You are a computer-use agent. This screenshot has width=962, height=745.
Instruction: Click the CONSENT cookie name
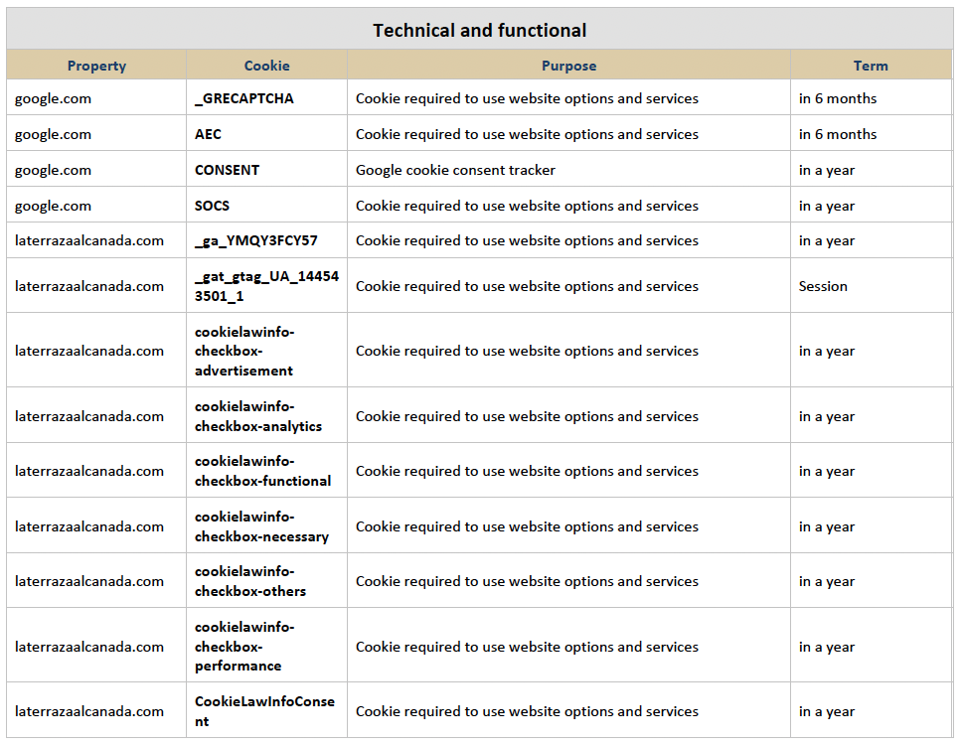(227, 170)
